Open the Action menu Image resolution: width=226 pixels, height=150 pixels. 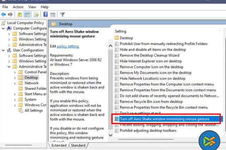[x=18, y=7]
